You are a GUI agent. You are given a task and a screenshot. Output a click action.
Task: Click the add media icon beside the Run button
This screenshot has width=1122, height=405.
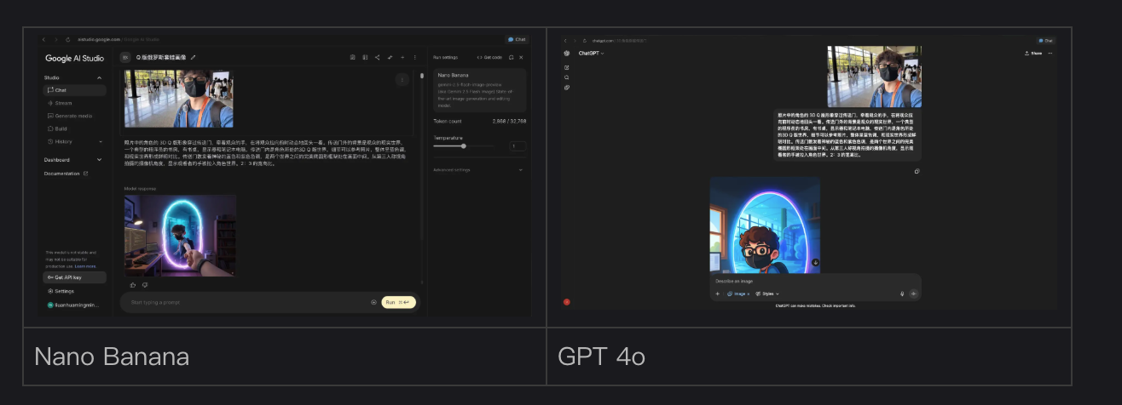(x=373, y=302)
